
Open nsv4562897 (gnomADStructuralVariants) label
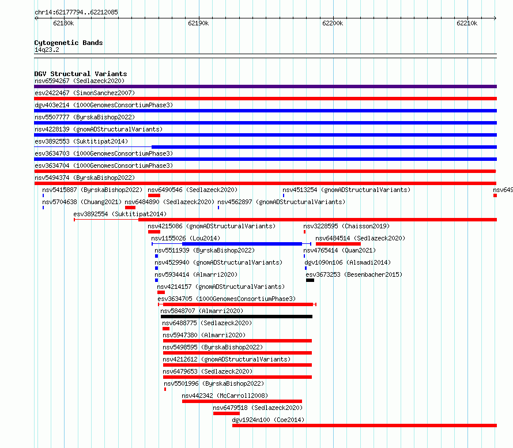[281, 202]
